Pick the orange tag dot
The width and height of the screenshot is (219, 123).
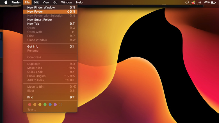(x=35, y=104)
